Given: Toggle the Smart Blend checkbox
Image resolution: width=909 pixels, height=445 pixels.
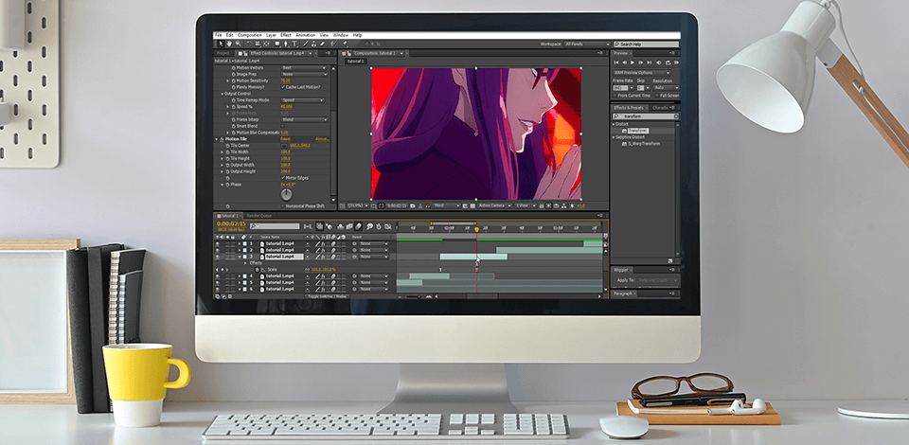Looking at the screenshot, I should 282,126.
